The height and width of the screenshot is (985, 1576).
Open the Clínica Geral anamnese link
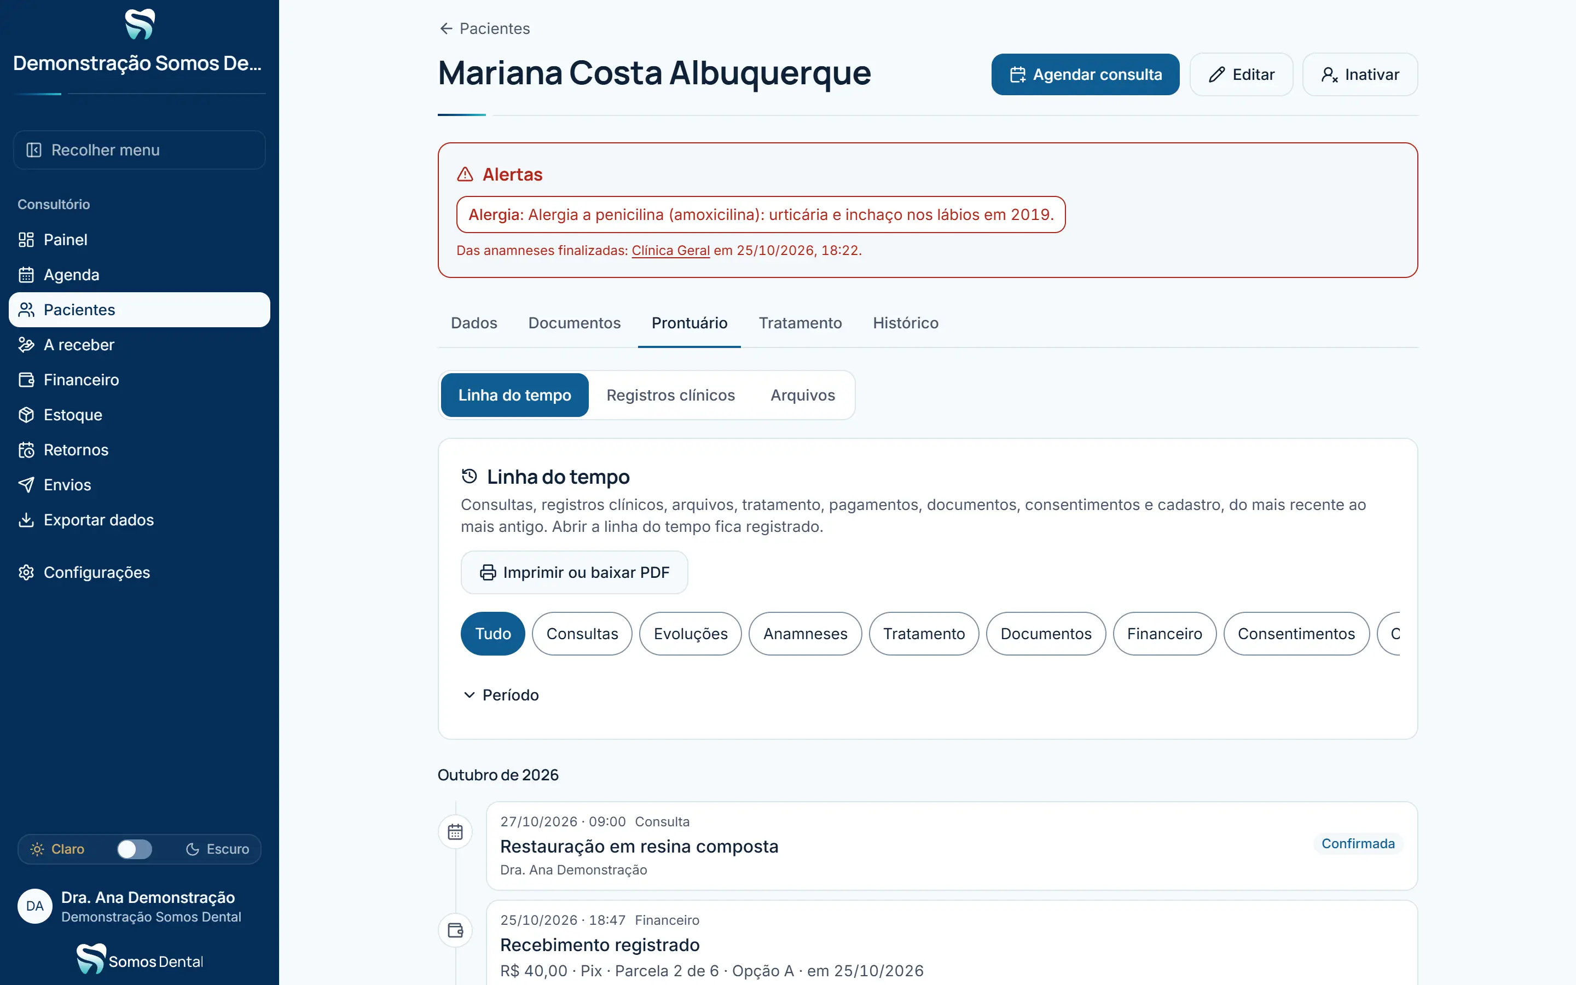point(671,251)
